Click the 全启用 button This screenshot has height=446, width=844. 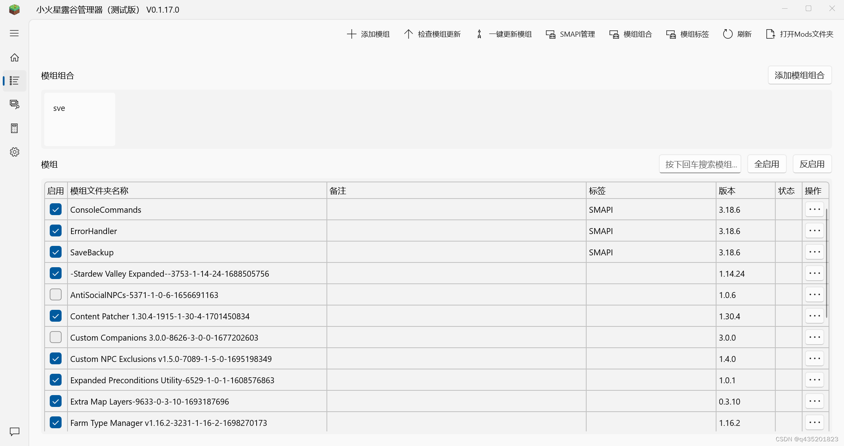[x=767, y=164]
